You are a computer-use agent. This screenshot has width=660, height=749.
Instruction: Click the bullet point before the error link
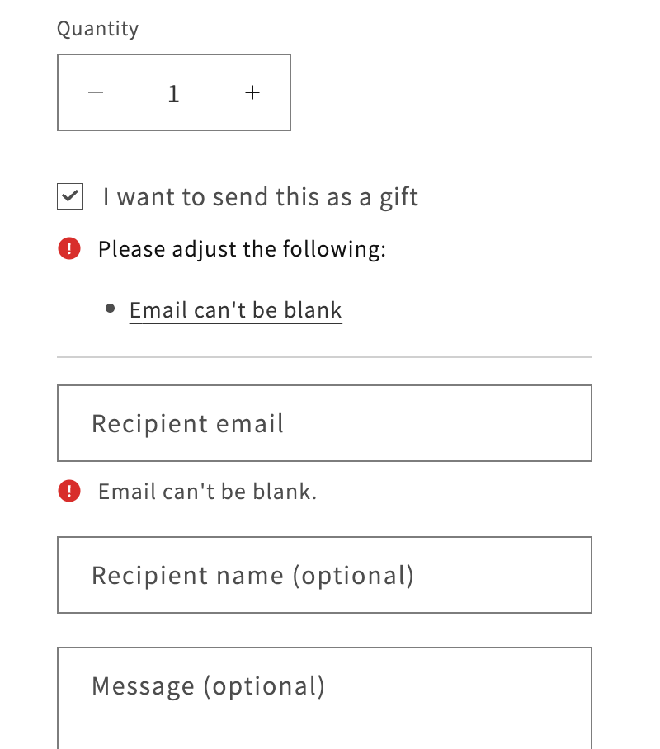point(111,309)
